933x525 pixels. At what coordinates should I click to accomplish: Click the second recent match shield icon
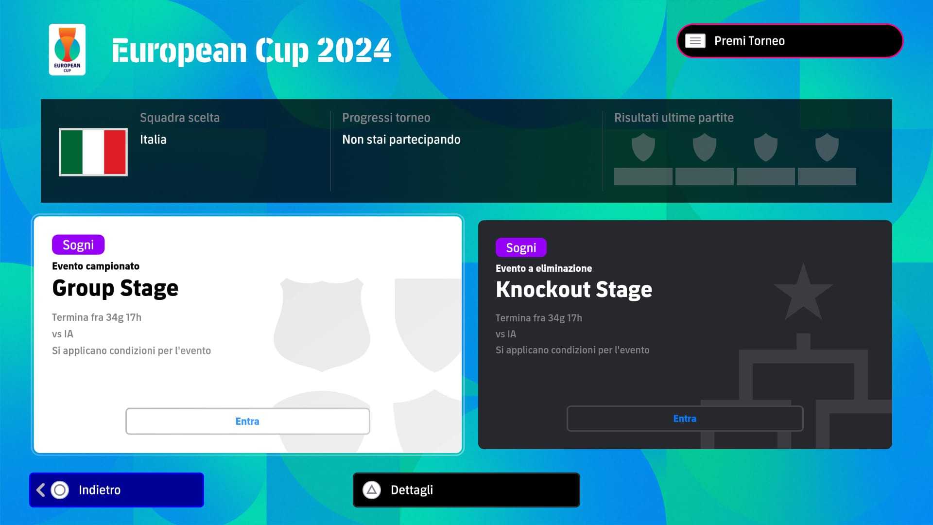click(704, 147)
